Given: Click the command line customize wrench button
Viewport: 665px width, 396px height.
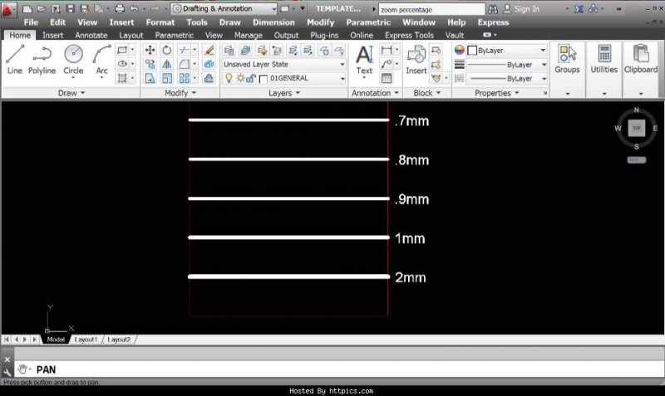Looking at the screenshot, I should point(7,373).
